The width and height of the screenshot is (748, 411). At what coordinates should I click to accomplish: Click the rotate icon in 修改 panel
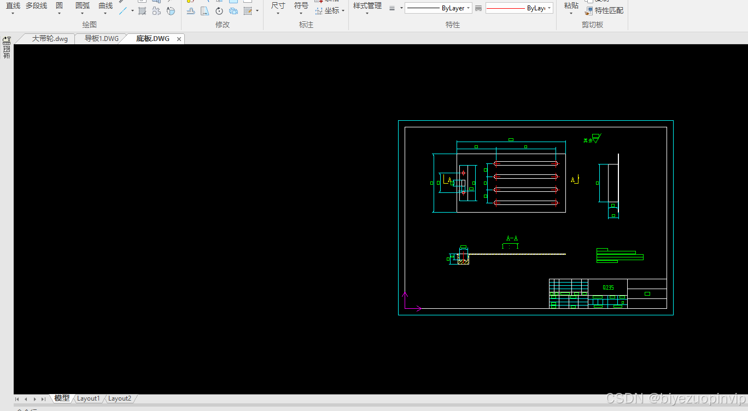pyautogui.click(x=219, y=11)
